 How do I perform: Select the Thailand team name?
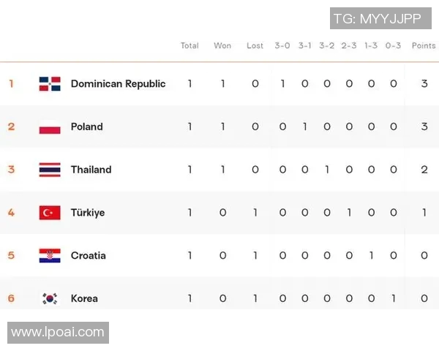91,170
